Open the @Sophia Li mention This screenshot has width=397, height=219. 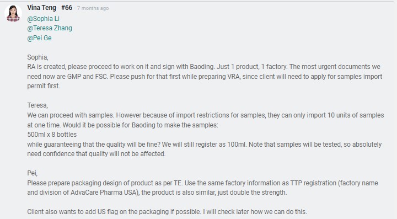click(x=44, y=19)
